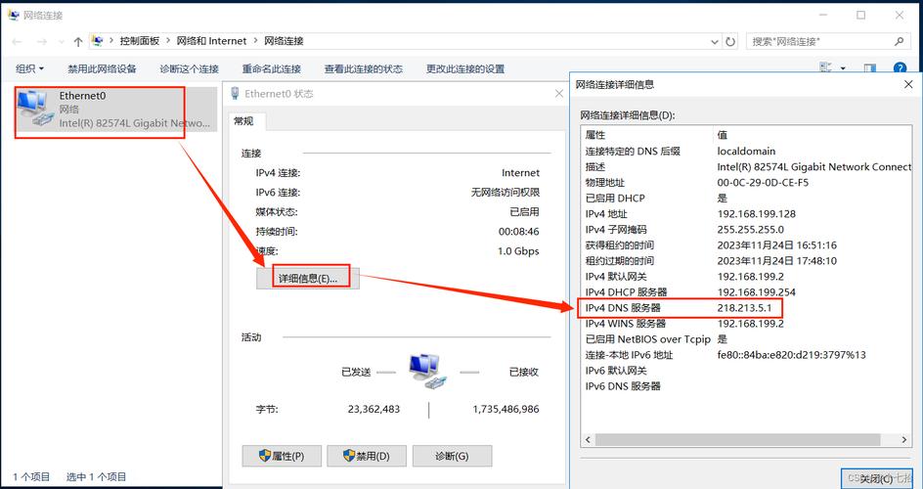Select the 获得租约的时间 row

(746, 244)
